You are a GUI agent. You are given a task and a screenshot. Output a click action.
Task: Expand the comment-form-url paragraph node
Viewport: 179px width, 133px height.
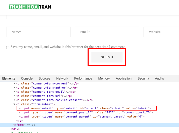click(14, 96)
